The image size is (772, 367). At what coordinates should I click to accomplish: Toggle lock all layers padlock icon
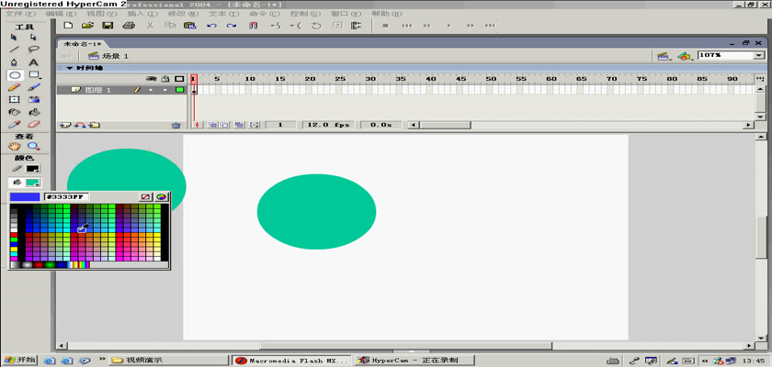(x=165, y=79)
